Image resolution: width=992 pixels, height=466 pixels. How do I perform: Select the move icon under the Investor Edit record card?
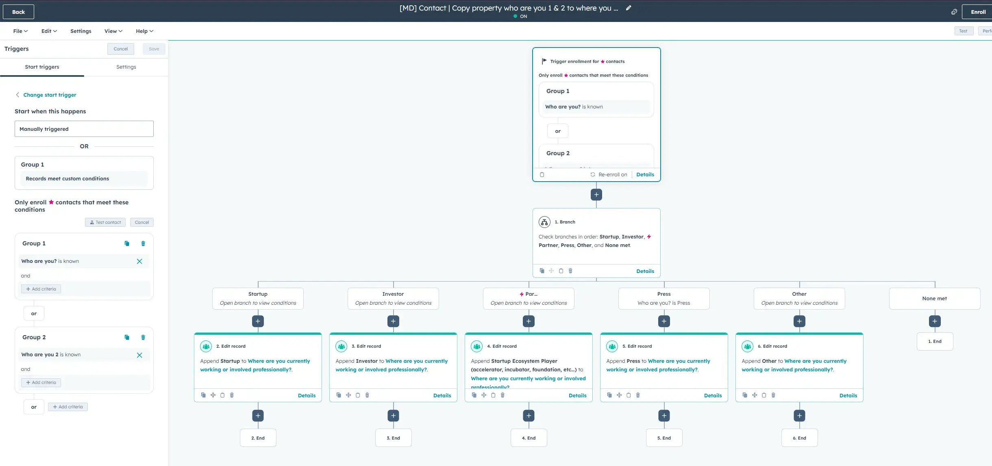pyautogui.click(x=348, y=395)
